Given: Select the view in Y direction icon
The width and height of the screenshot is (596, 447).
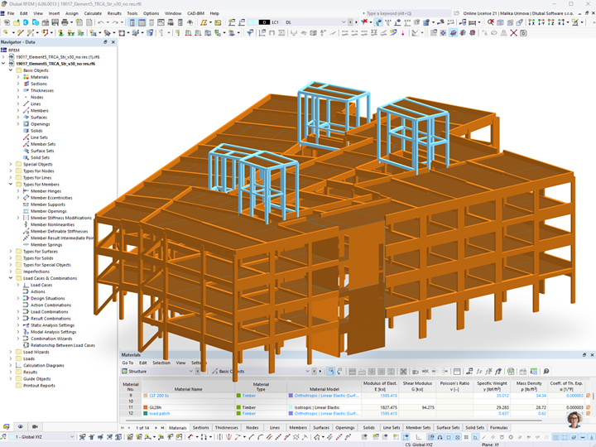Looking at the screenshot, I should coord(541,22).
